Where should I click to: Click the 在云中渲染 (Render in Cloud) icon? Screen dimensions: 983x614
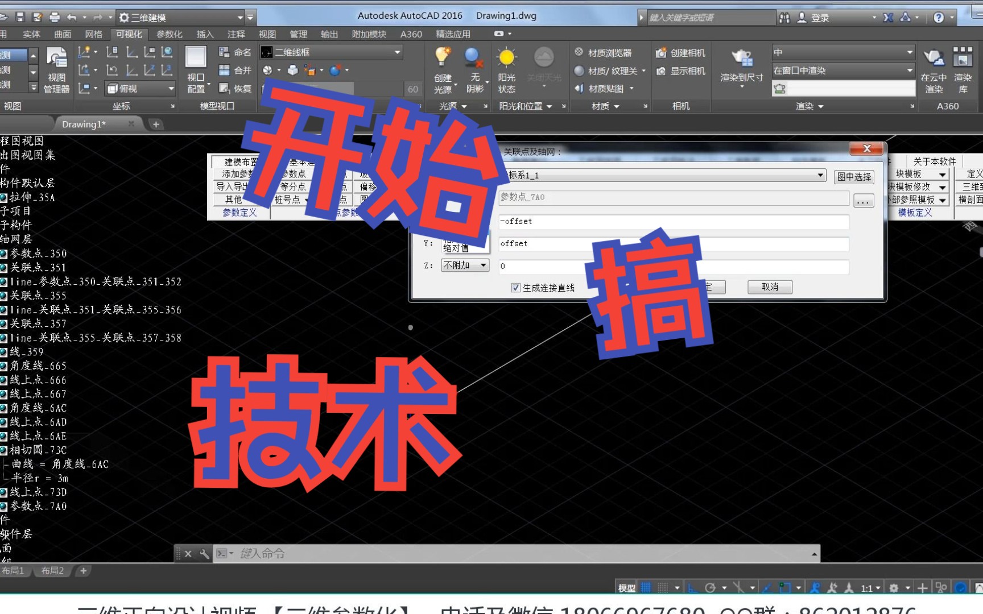point(934,68)
